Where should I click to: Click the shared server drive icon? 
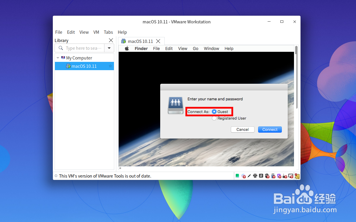176,105
